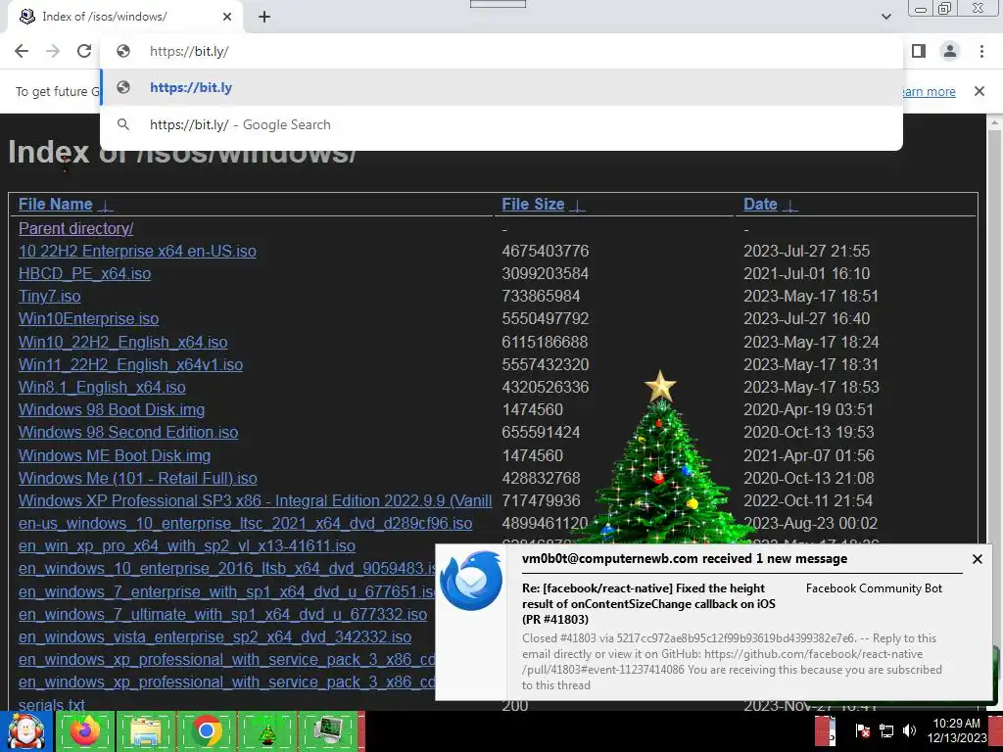
Task: Open en_windows_10_enterprise_2016_ltsb iso link
Action: 227,569
